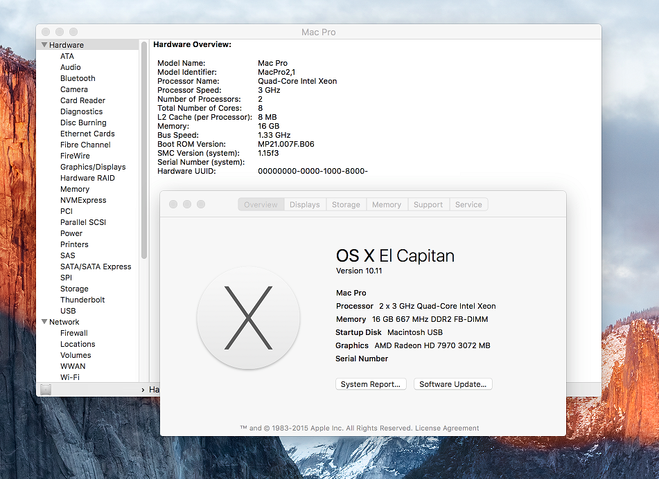Screen dimensions: 659x479
Task: Select Camera in the sidebar
Action: click(74, 89)
